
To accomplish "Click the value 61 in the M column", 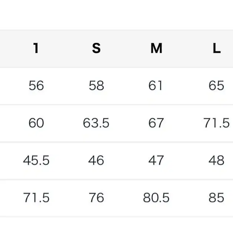I will coord(155,85).
